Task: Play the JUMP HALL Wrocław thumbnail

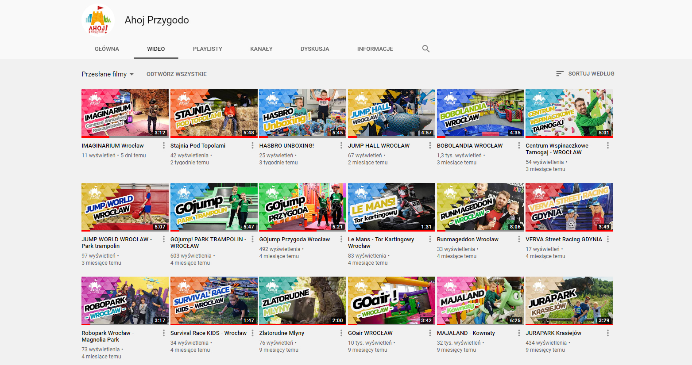Action: coord(391,113)
